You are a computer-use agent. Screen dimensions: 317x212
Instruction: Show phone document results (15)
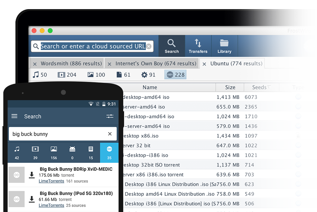[x=91, y=153]
